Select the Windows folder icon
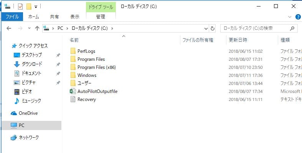The image size is (302, 153). coord(73,75)
